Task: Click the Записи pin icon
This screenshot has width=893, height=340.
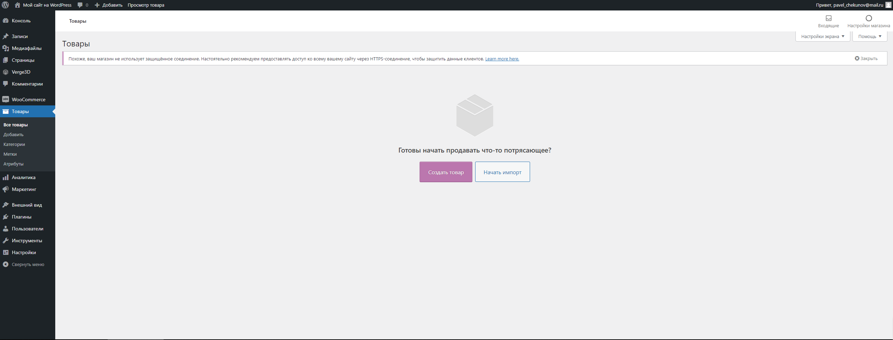Action: [6, 36]
